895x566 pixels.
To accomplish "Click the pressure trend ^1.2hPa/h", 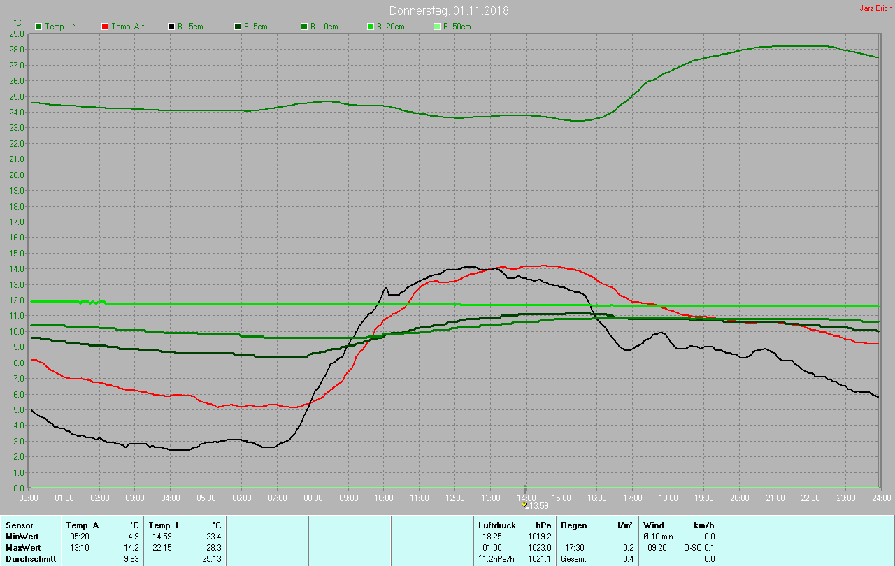I will (x=497, y=559).
